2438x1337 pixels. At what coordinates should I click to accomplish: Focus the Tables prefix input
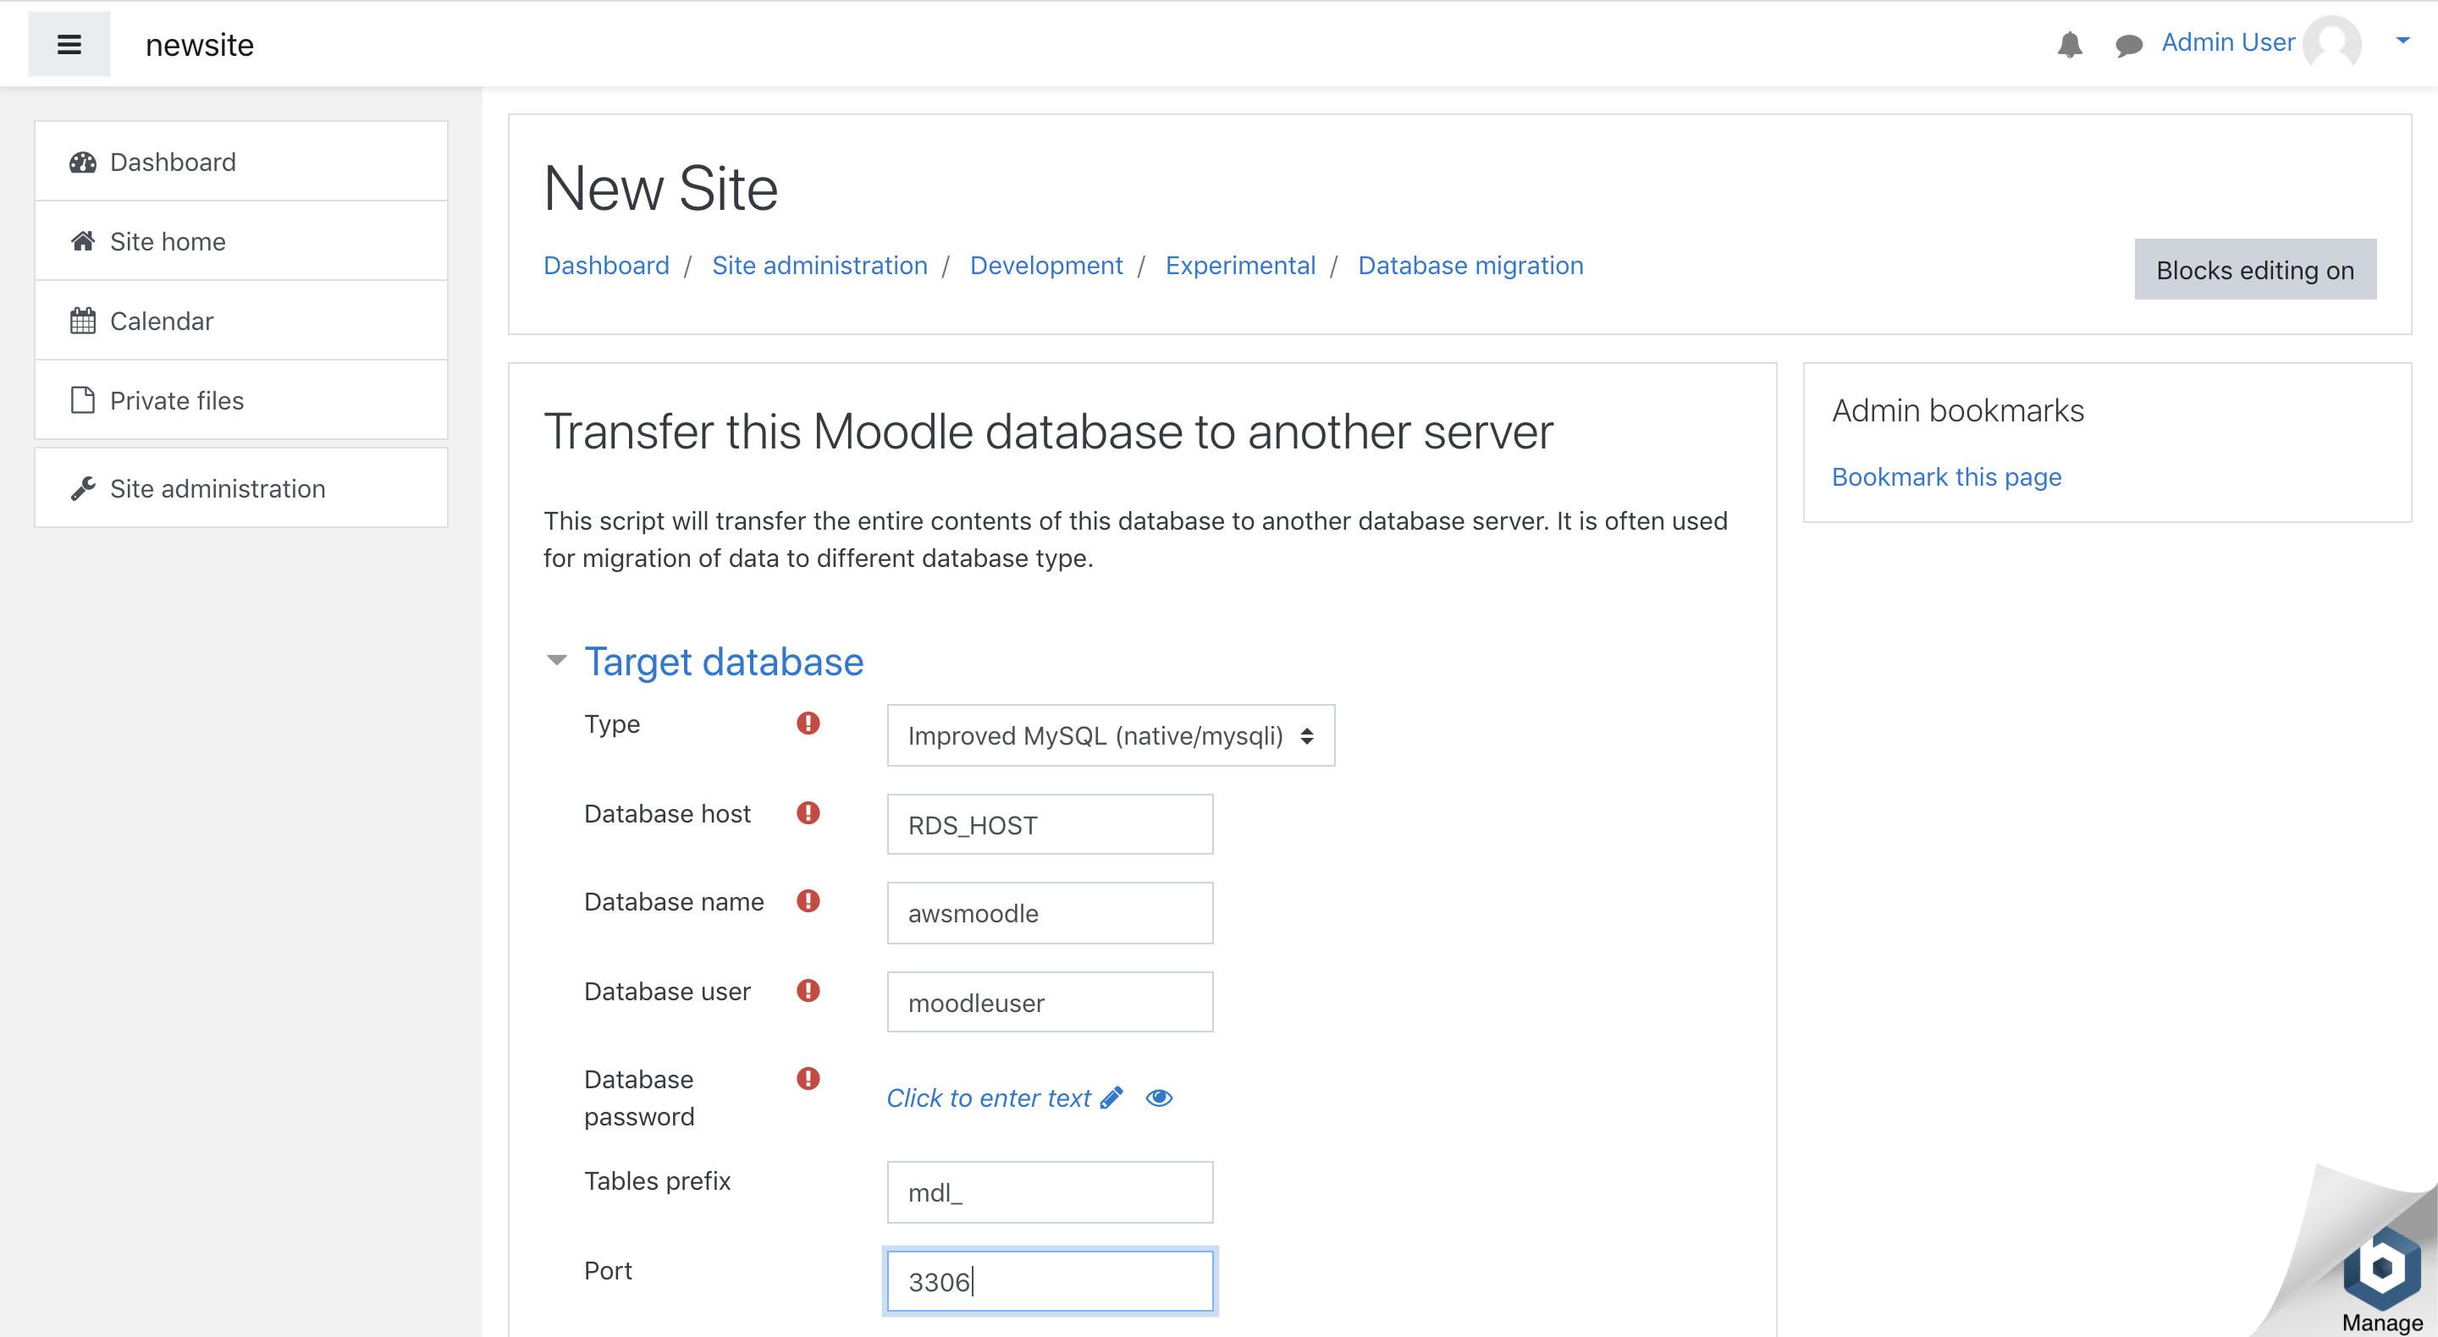1050,1192
